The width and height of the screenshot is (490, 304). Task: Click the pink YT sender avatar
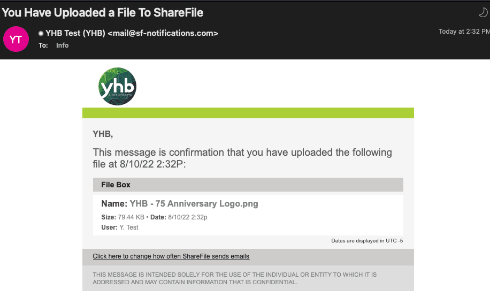pos(16,39)
